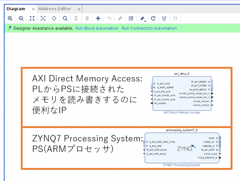Screen dimensions: 240x181
Task: Click the Zoom In toolbar icon
Action: click(10, 18)
